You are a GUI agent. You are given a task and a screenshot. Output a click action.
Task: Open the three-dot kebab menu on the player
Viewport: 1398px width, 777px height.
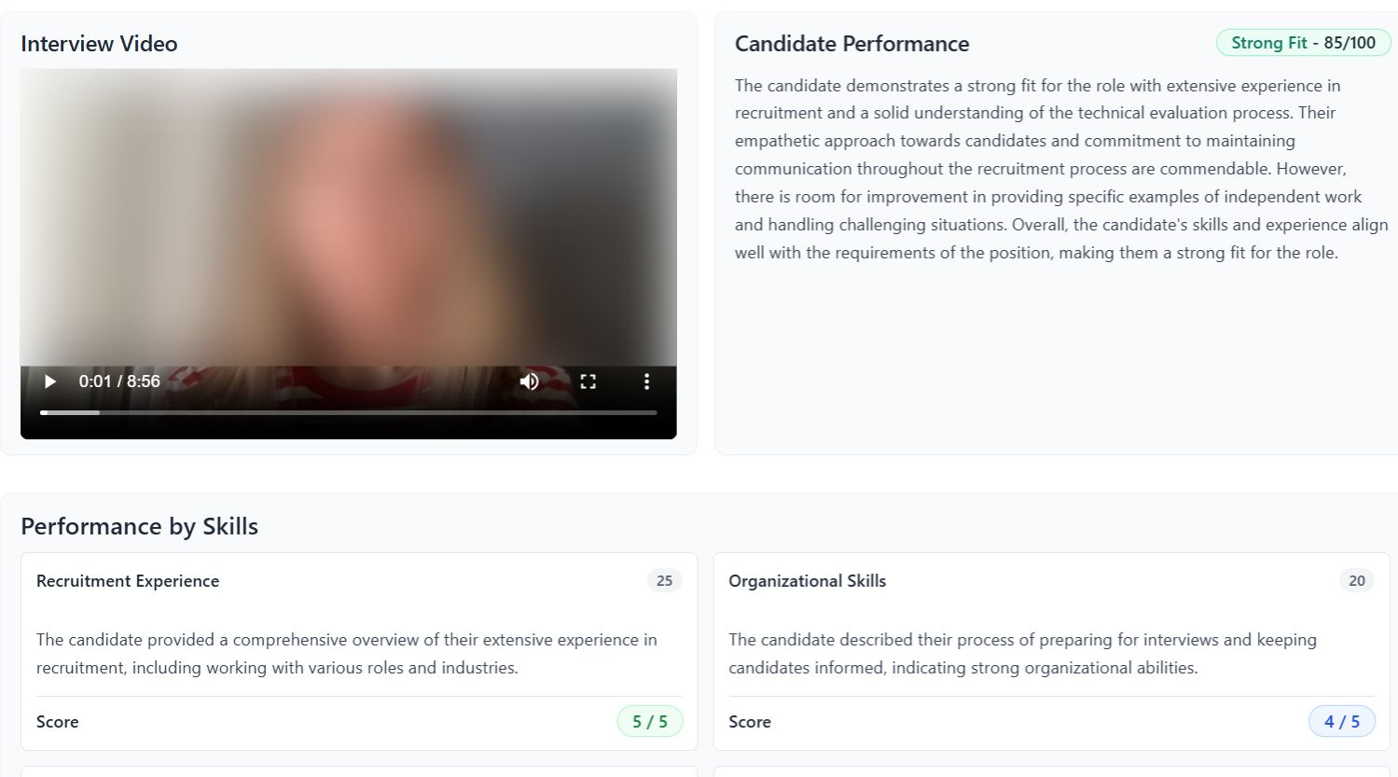point(646,382)
